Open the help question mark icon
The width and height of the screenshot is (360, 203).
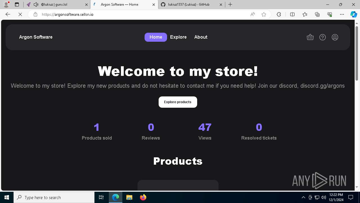click(323, 37)
